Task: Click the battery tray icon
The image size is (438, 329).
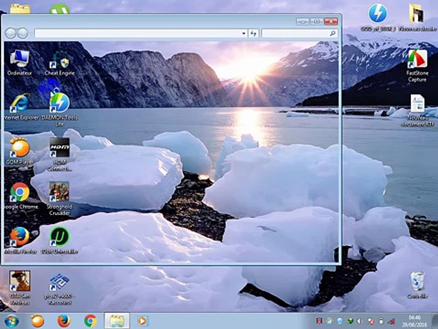Action: 381,321
